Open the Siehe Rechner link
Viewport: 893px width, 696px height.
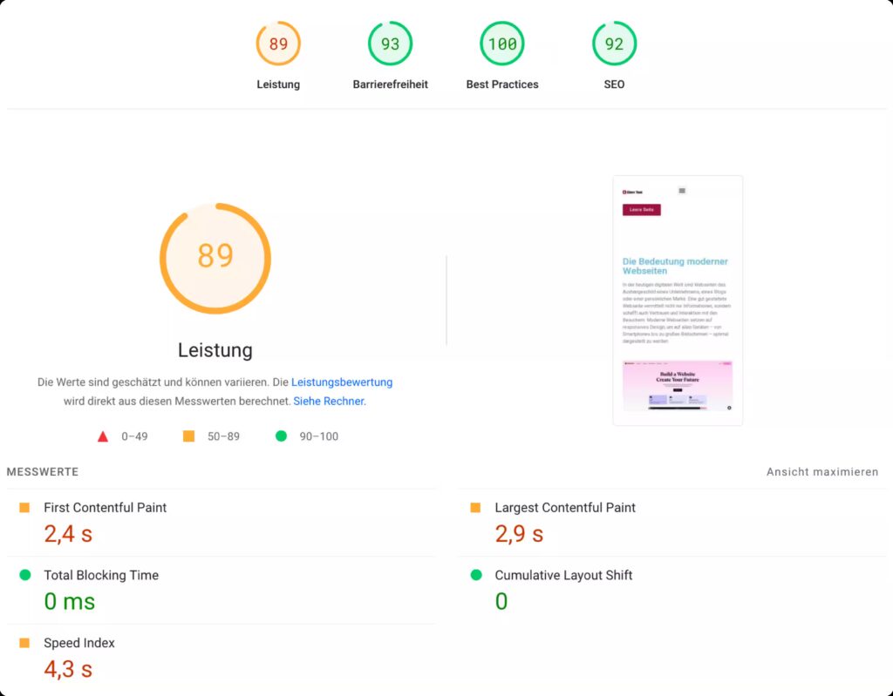[x=329, y=402]
